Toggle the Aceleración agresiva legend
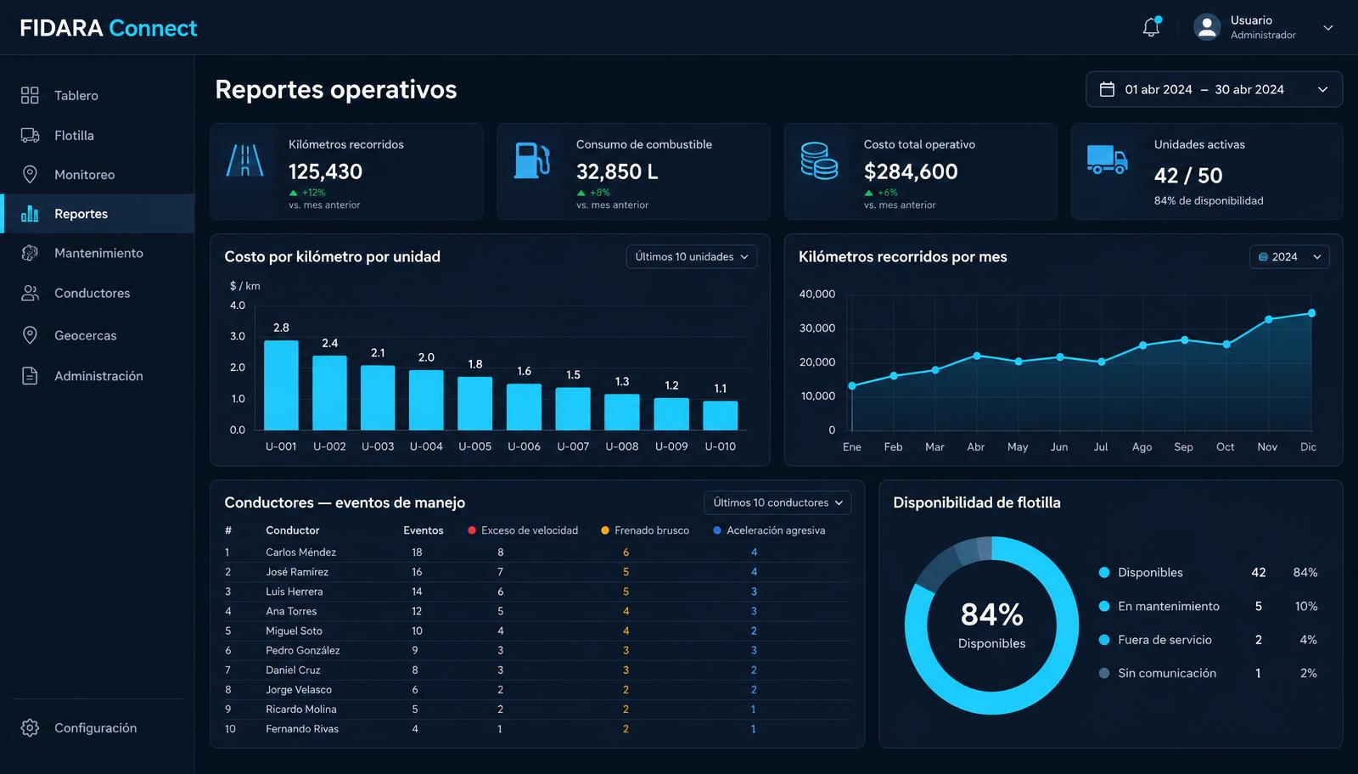 coord(769,530)
